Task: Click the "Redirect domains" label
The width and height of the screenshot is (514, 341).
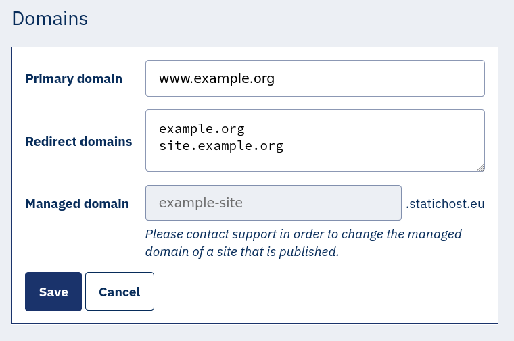Action: point(78,142)
